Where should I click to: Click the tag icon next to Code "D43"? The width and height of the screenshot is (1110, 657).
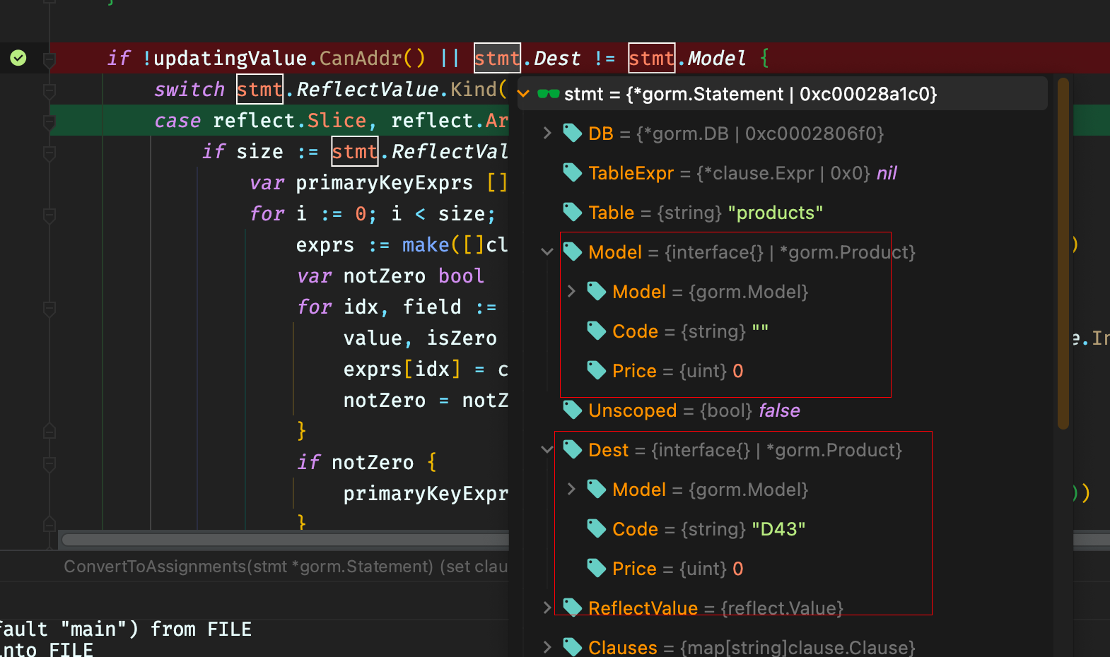pyautogui.click(x=596, y=528)
